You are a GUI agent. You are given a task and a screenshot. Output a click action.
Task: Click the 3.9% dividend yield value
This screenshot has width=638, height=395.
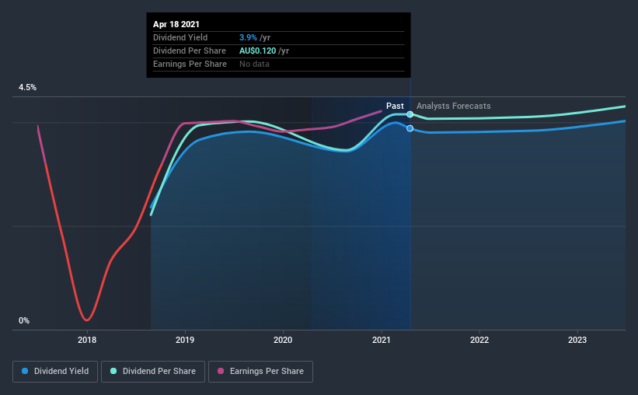click(x=248, y=37)
